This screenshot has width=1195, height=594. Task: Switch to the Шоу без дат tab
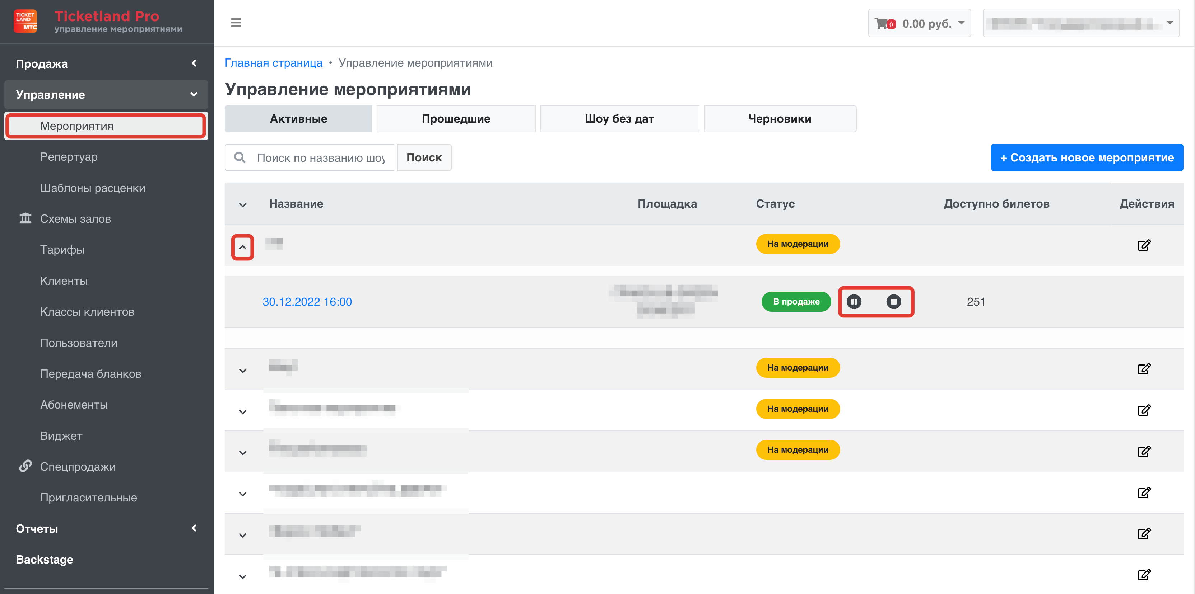619,119
